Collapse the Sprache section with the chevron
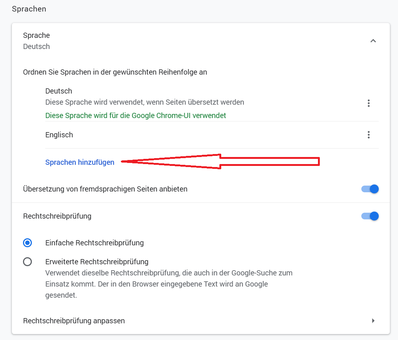398x340 pixels. [373, 41]
